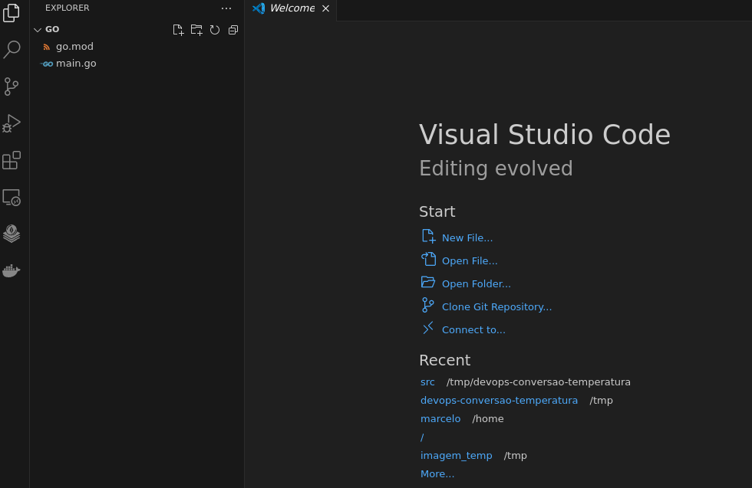Switch to the Welcome tab

coord(291,8)
